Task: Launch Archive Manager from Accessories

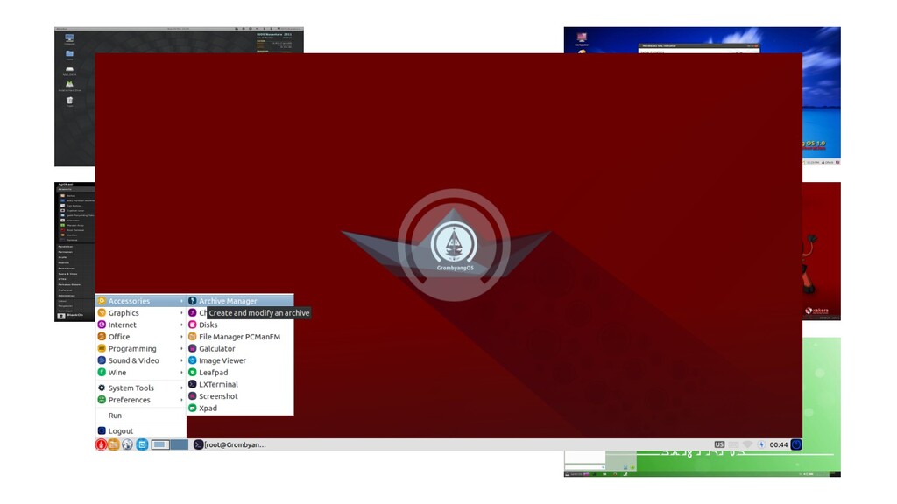Action: point(240,301)
